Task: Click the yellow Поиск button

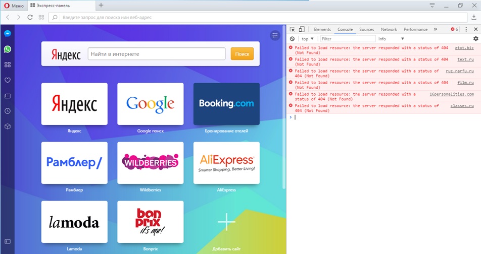Action: click(x=242, y=54)
